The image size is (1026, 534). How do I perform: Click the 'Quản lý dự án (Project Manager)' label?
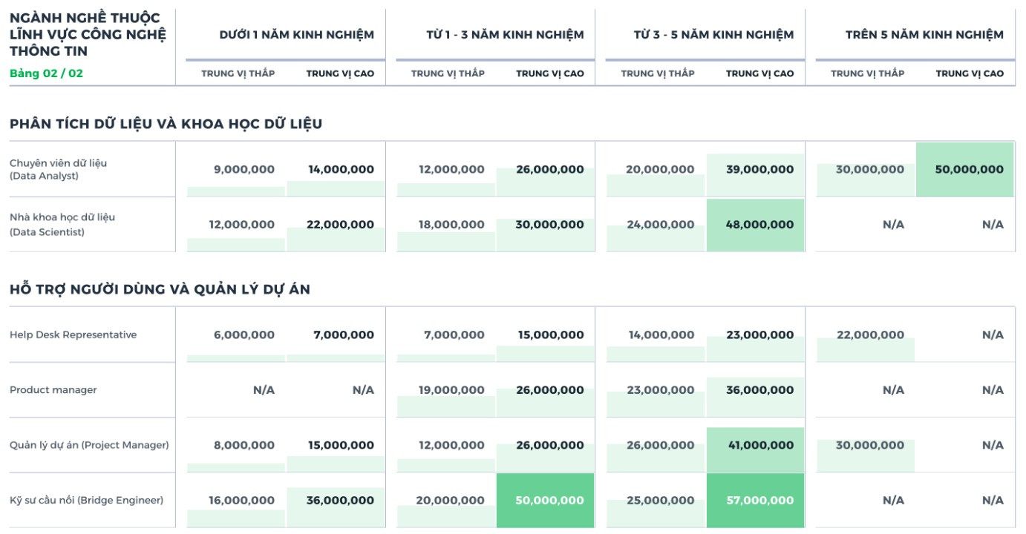(89, 445)
